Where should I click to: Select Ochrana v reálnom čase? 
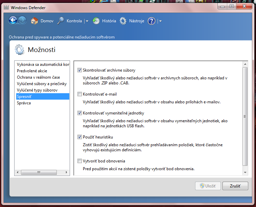(43, 77)
